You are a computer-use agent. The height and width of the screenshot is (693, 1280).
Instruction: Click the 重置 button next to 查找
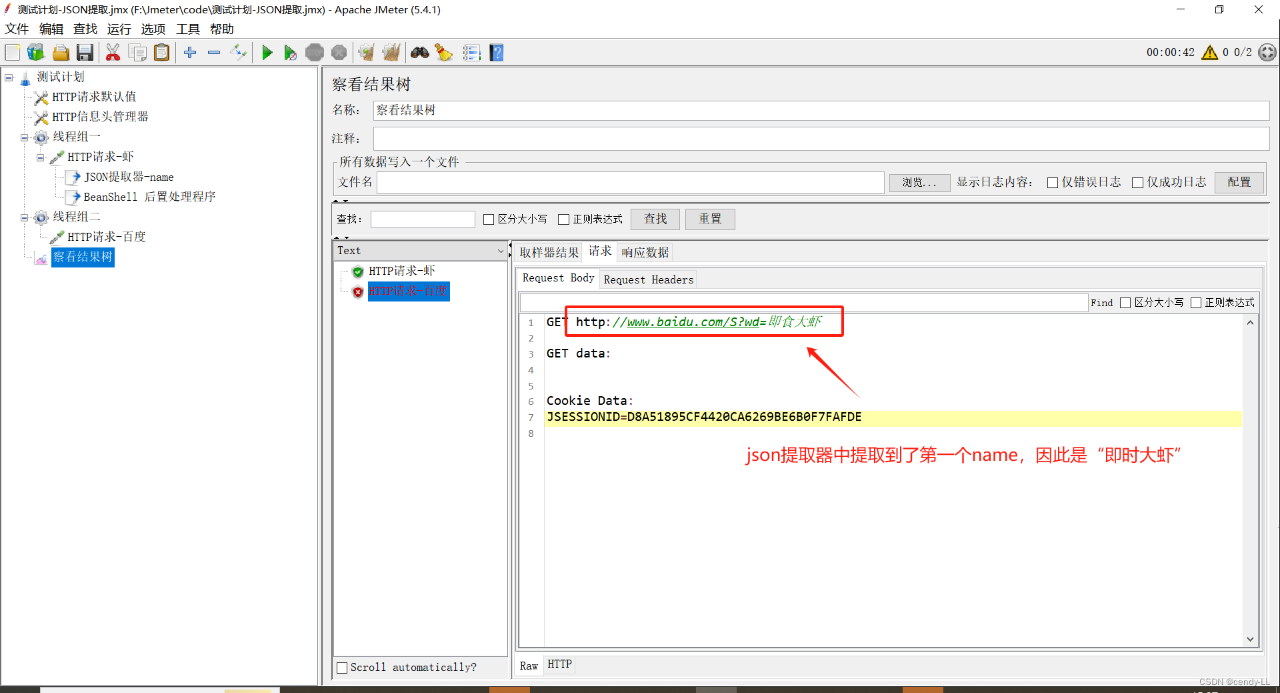tap(709, 219)
